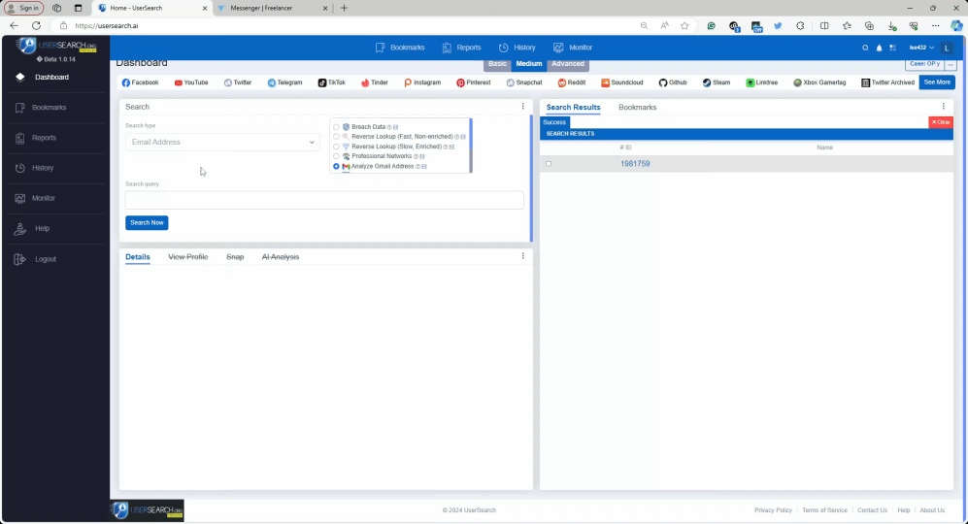Click the notification bell icon
968x524 pixels.
click(x=879, y=48)
